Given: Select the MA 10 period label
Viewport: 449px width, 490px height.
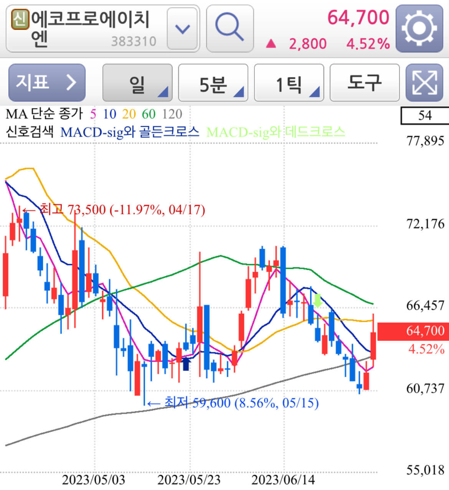Looking at the screenshot, I should tap(109, 114).
